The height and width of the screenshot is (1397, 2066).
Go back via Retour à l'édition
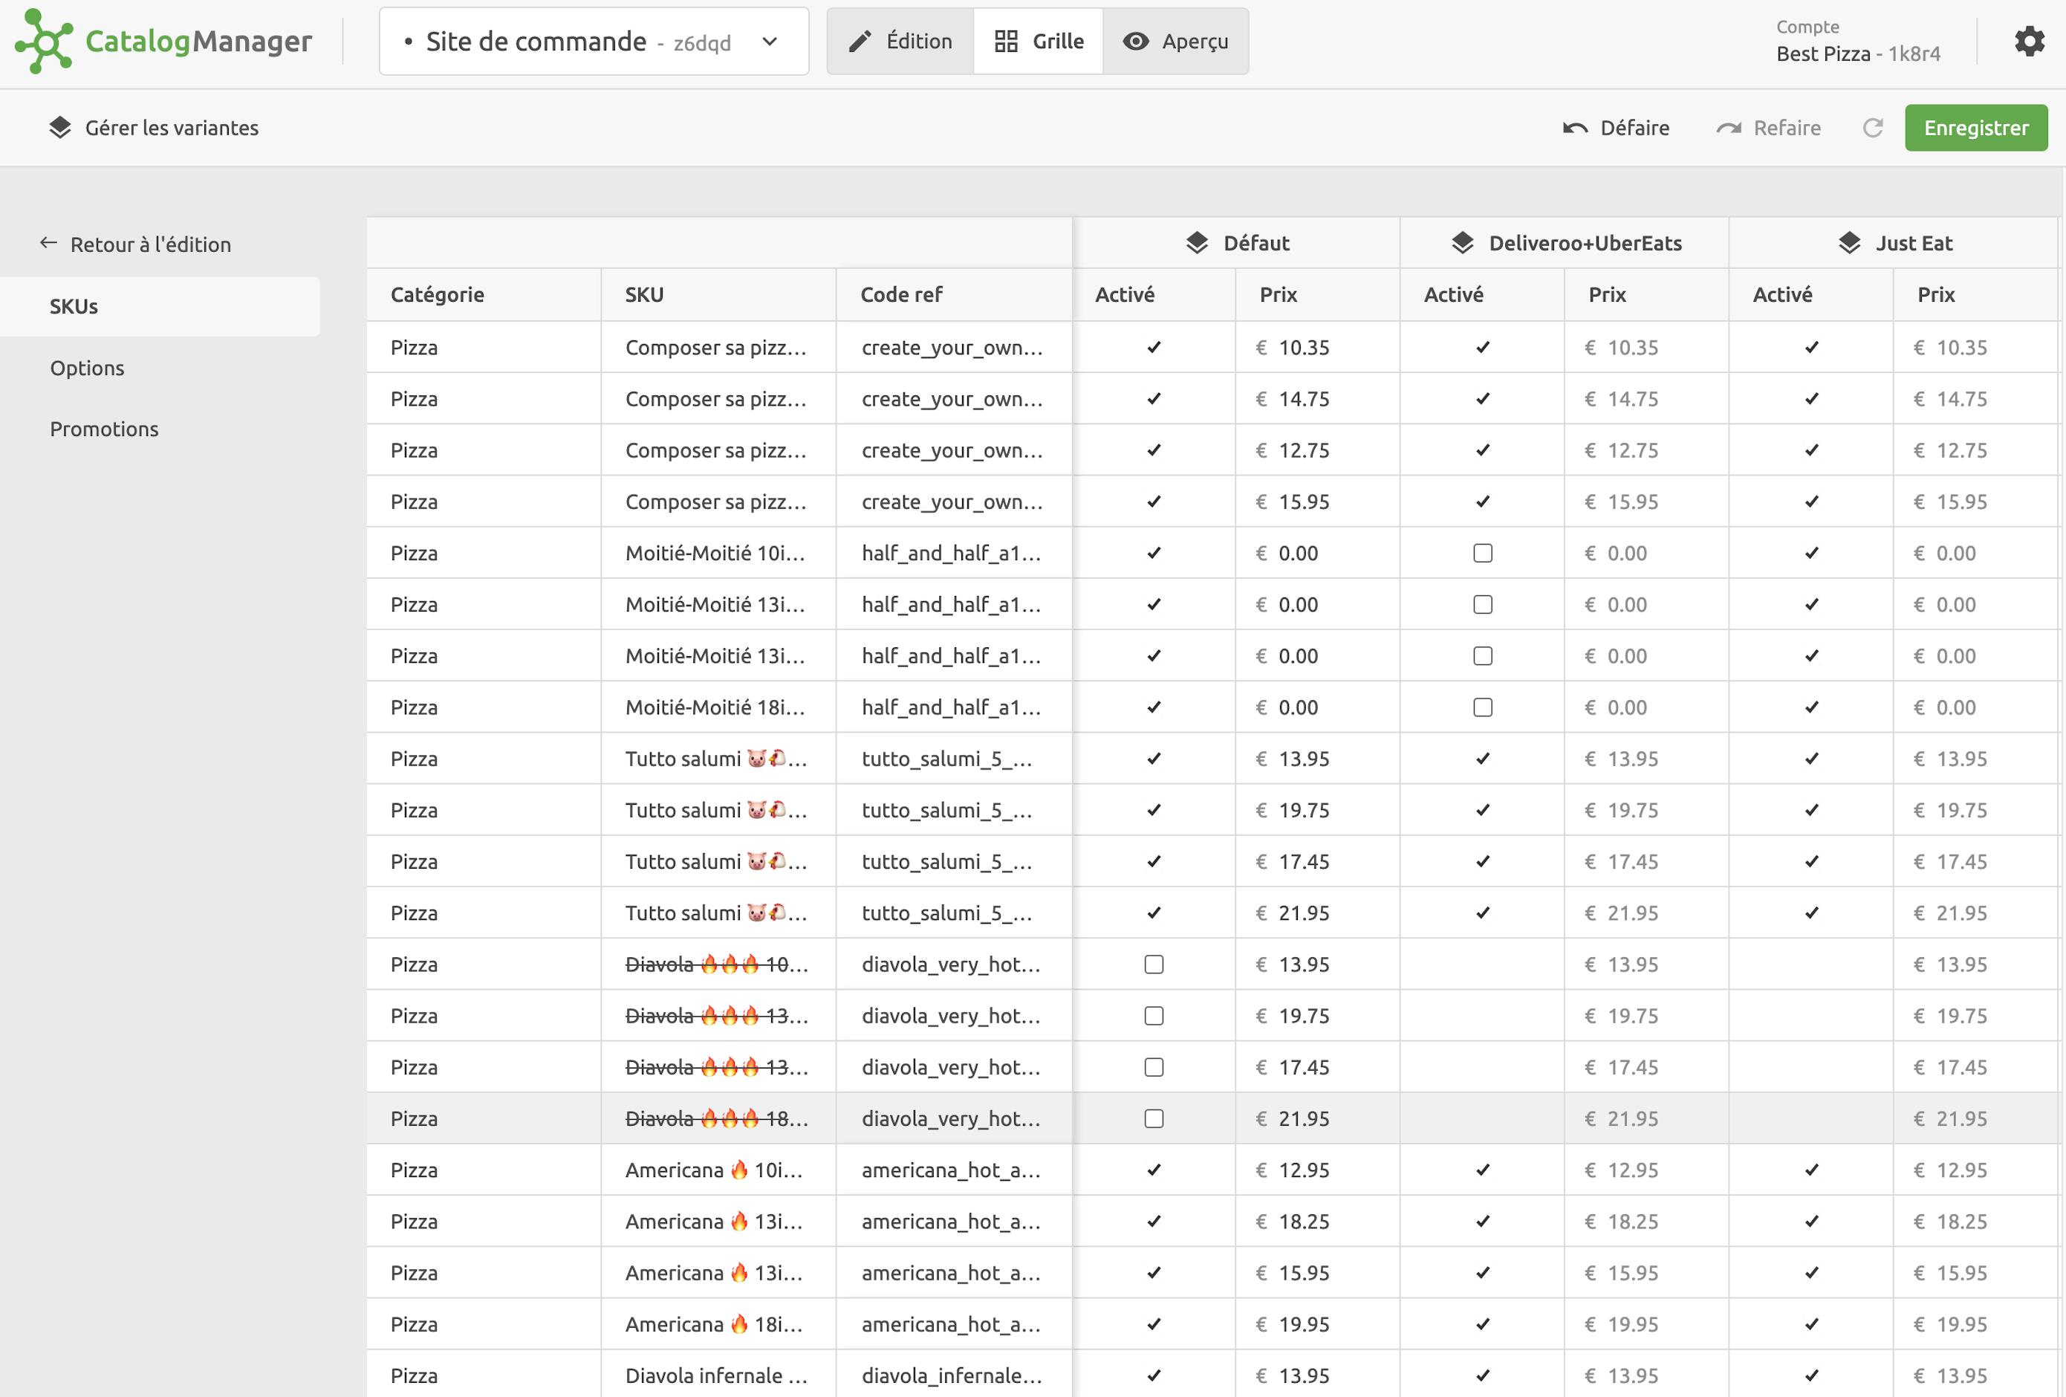pyautogui.click(x=135, y=244)
